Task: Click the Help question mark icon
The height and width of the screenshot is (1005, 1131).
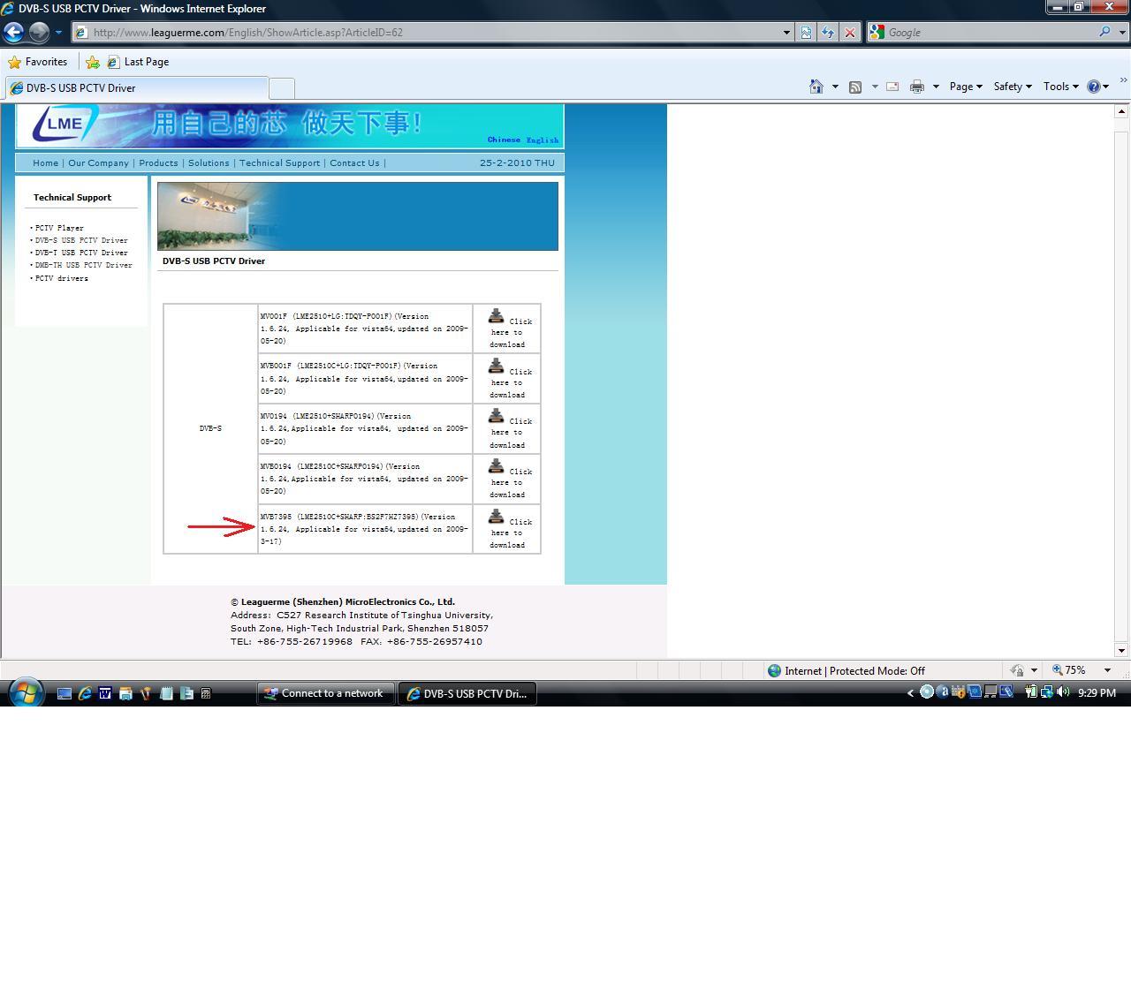Action: tap(1094, 87)
